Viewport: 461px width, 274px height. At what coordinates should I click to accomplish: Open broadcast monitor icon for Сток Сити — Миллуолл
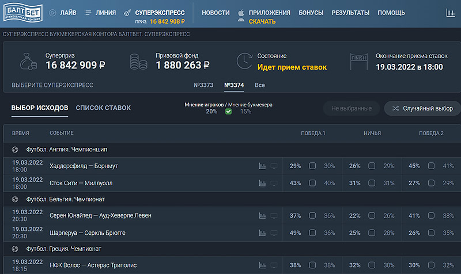point(274,183)
